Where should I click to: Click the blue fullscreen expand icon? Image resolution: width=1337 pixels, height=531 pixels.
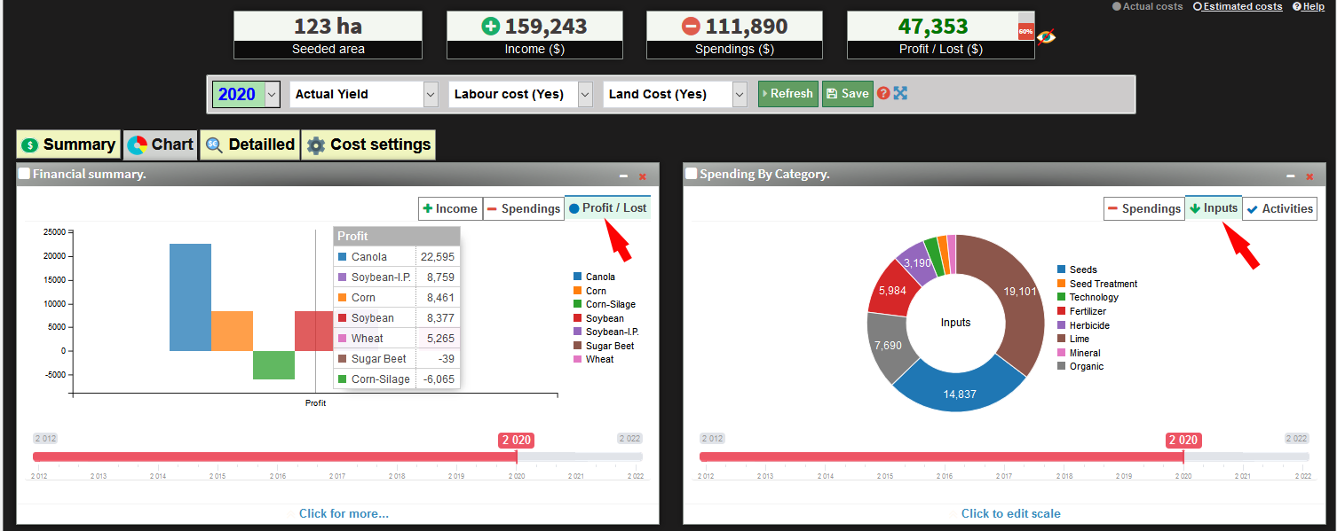point(900,93)
